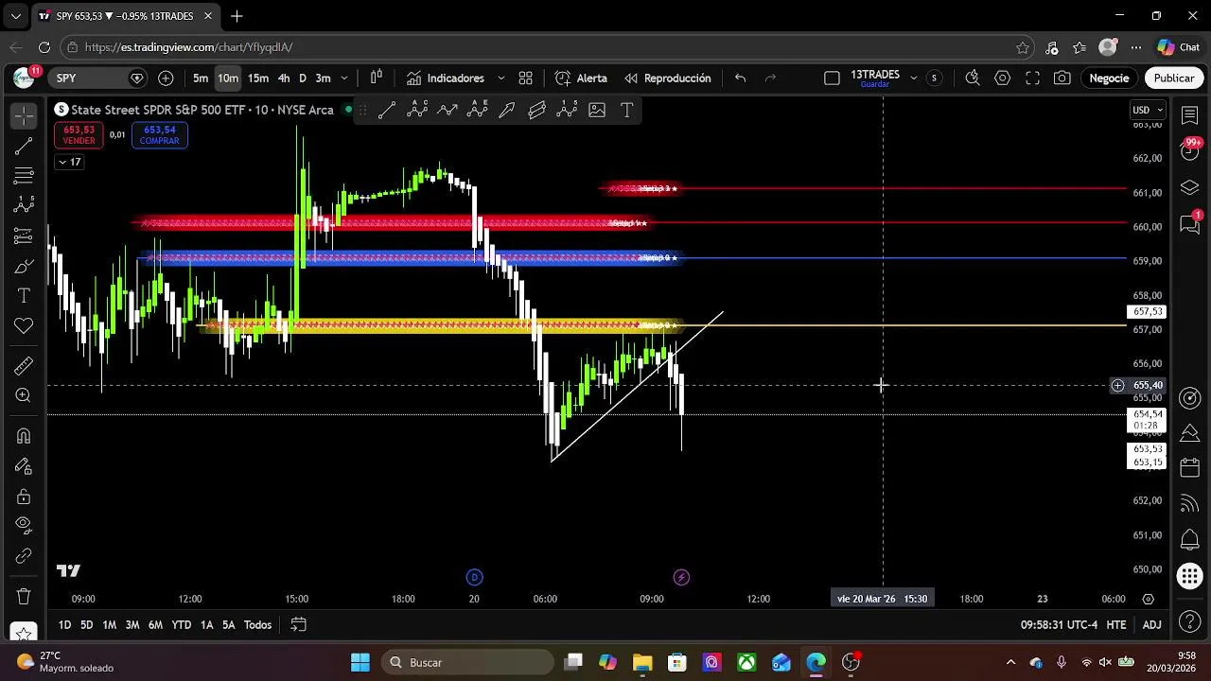1211x681 pixels.
Task: Open the calendar panel in right sidebar
Action: pyautogui.click(x=1190, y=469)
